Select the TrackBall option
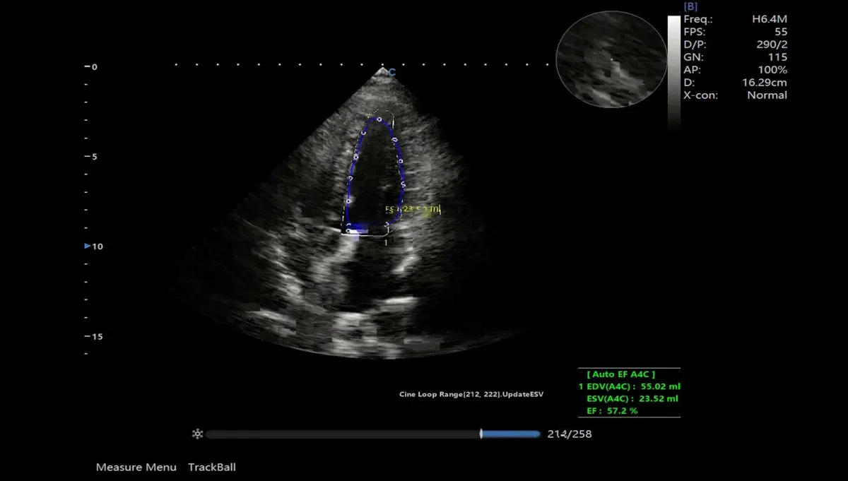 [212, 467]
